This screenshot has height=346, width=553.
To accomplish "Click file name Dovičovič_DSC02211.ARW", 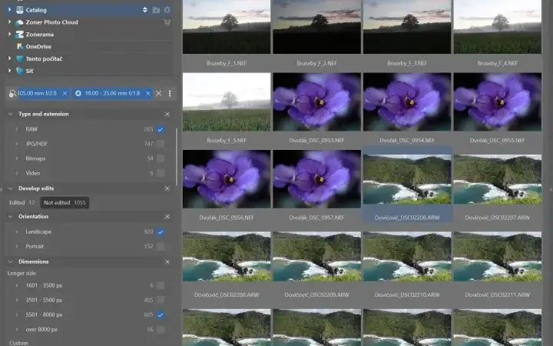I will tap(497, 294).
